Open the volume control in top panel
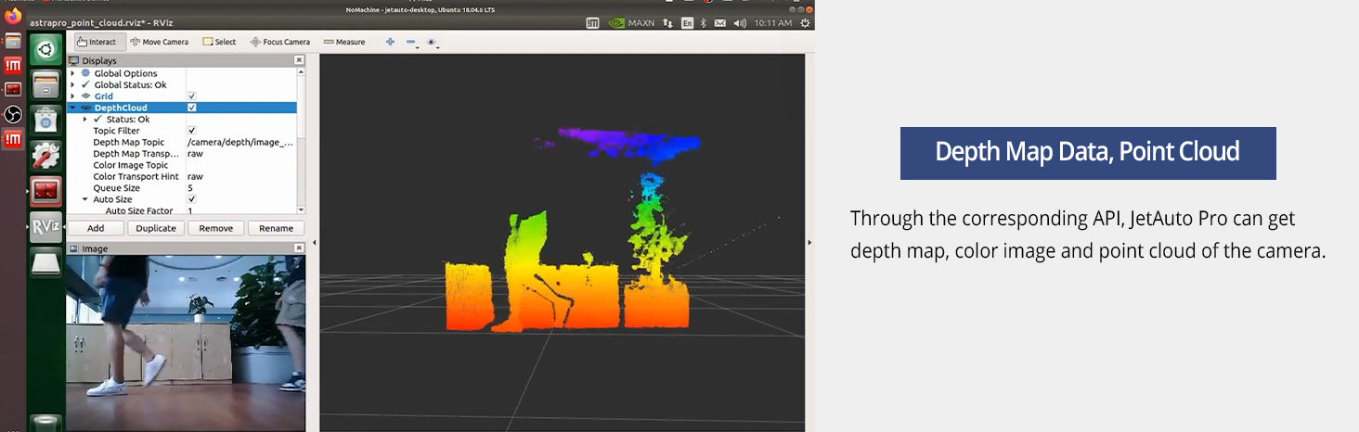Image resolution: width=1359 pixels, height=432 pixels. click(x=740, y=22)
